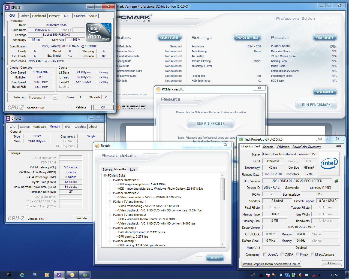Enable the DirectCompute checkbox

tap(313, 254)
